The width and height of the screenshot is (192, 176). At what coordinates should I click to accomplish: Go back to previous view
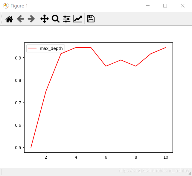pyautogui.click(x=20, y=19)
